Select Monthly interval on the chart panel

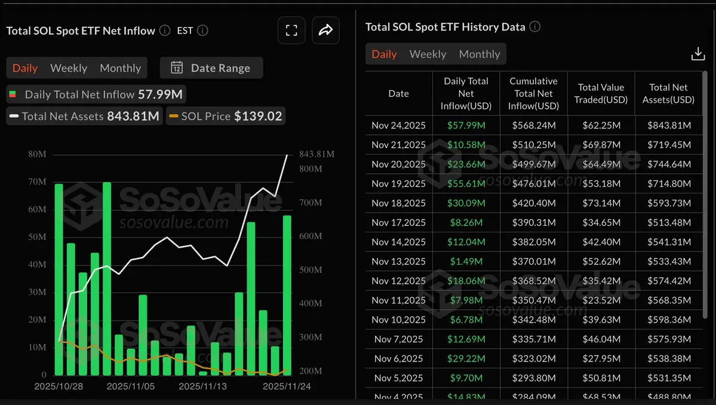(x=120, y=67)
